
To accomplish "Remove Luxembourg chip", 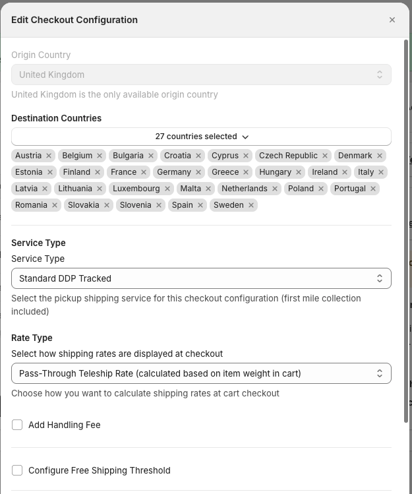I will (x=167, y=189).
